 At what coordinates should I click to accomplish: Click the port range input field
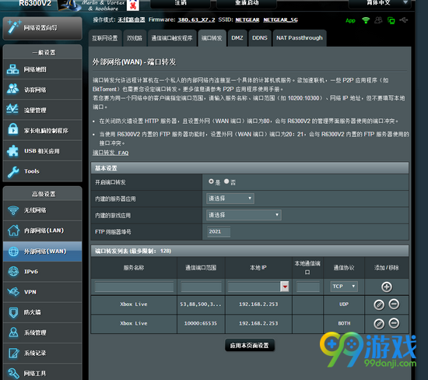(201, 287)
